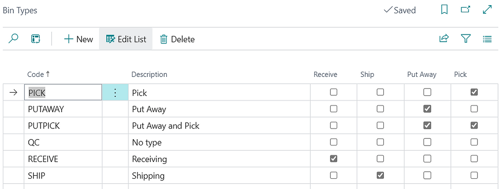Viewport: 503px width, 189px height.
Task: Check Receive checkbox for PICK row
Action: coord(334,92)
